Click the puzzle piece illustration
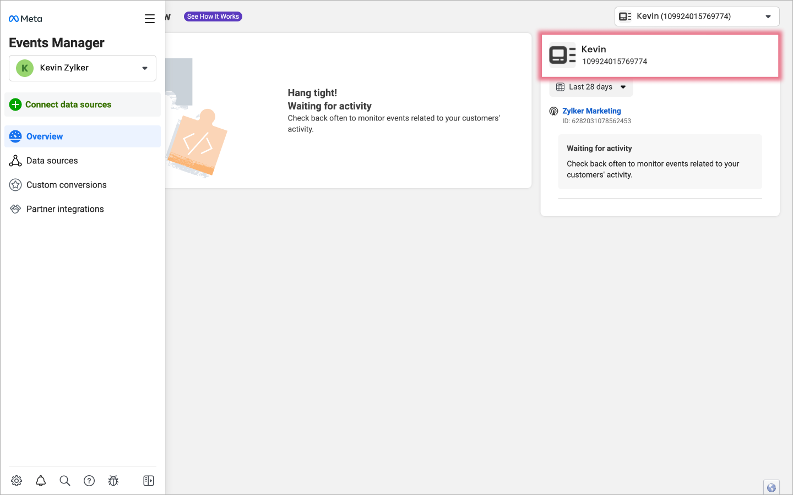The height and width of the screenshot is (495, 793). pyautogui.click(x=198, y=144)
